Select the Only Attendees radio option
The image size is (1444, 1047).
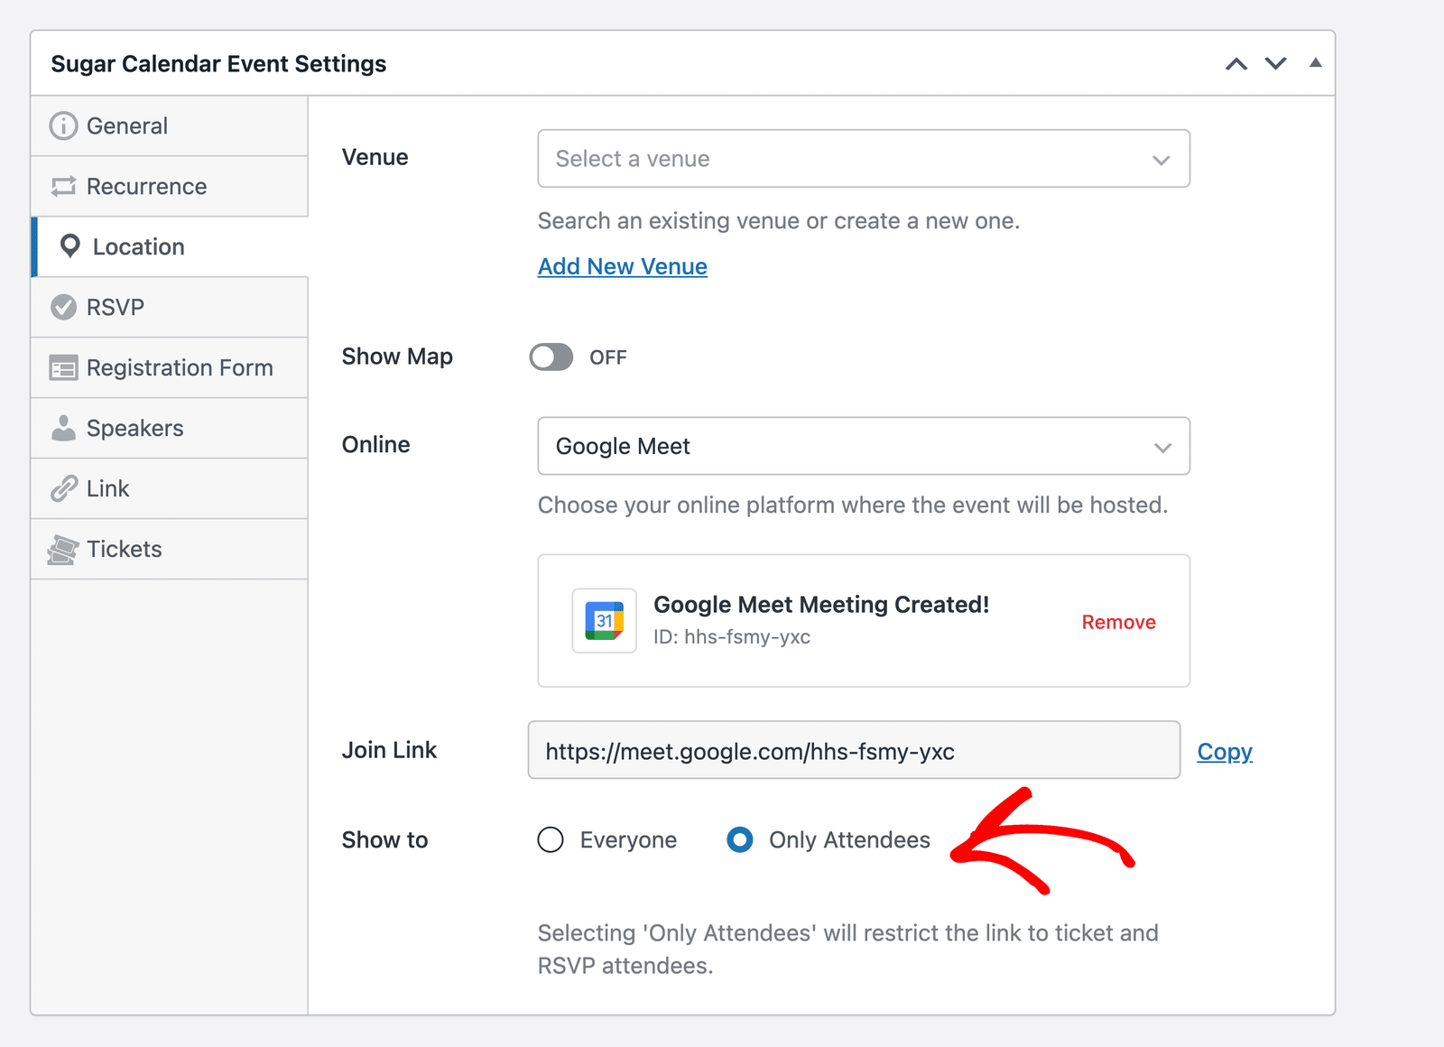(x=740, y=840)
